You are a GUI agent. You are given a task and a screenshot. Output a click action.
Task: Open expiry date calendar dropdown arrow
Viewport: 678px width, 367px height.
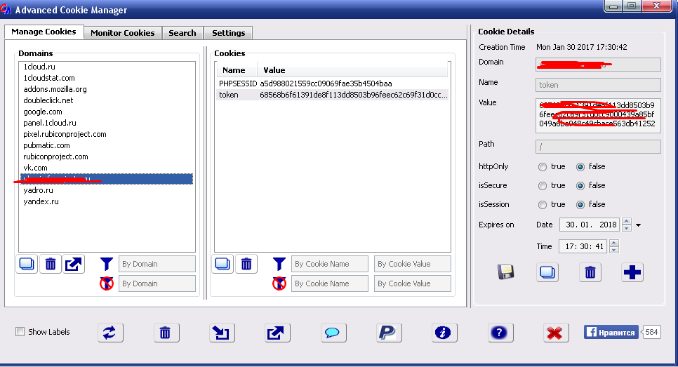pos(638,225)
